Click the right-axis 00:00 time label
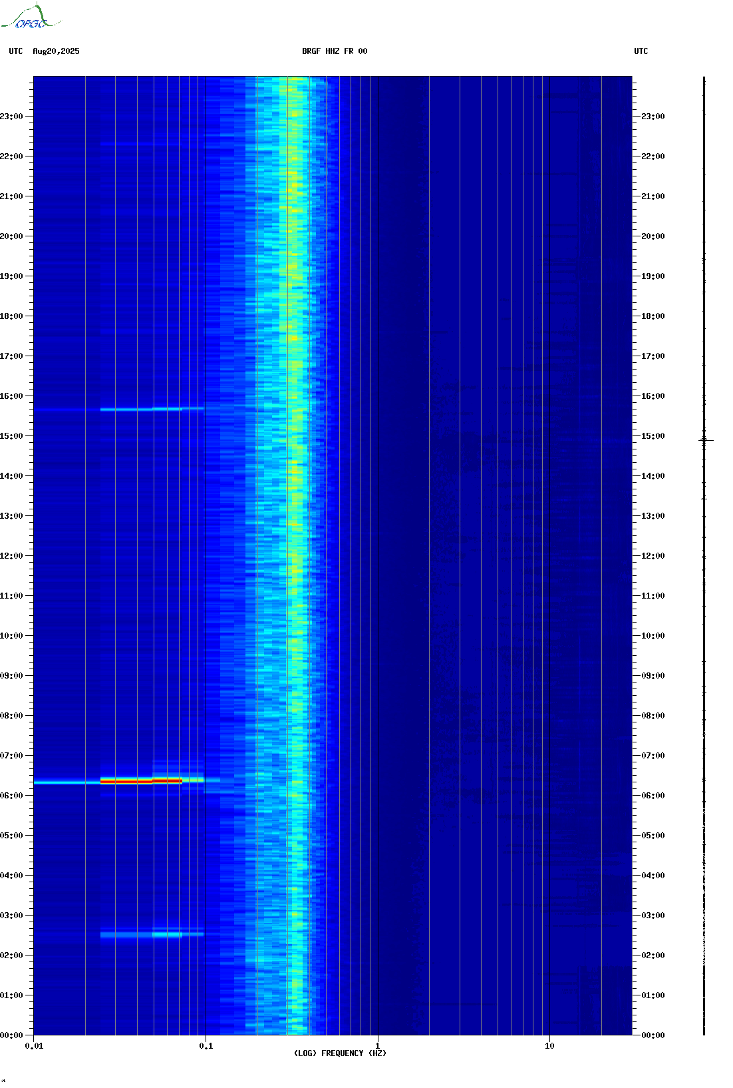 pos(653,1035)
